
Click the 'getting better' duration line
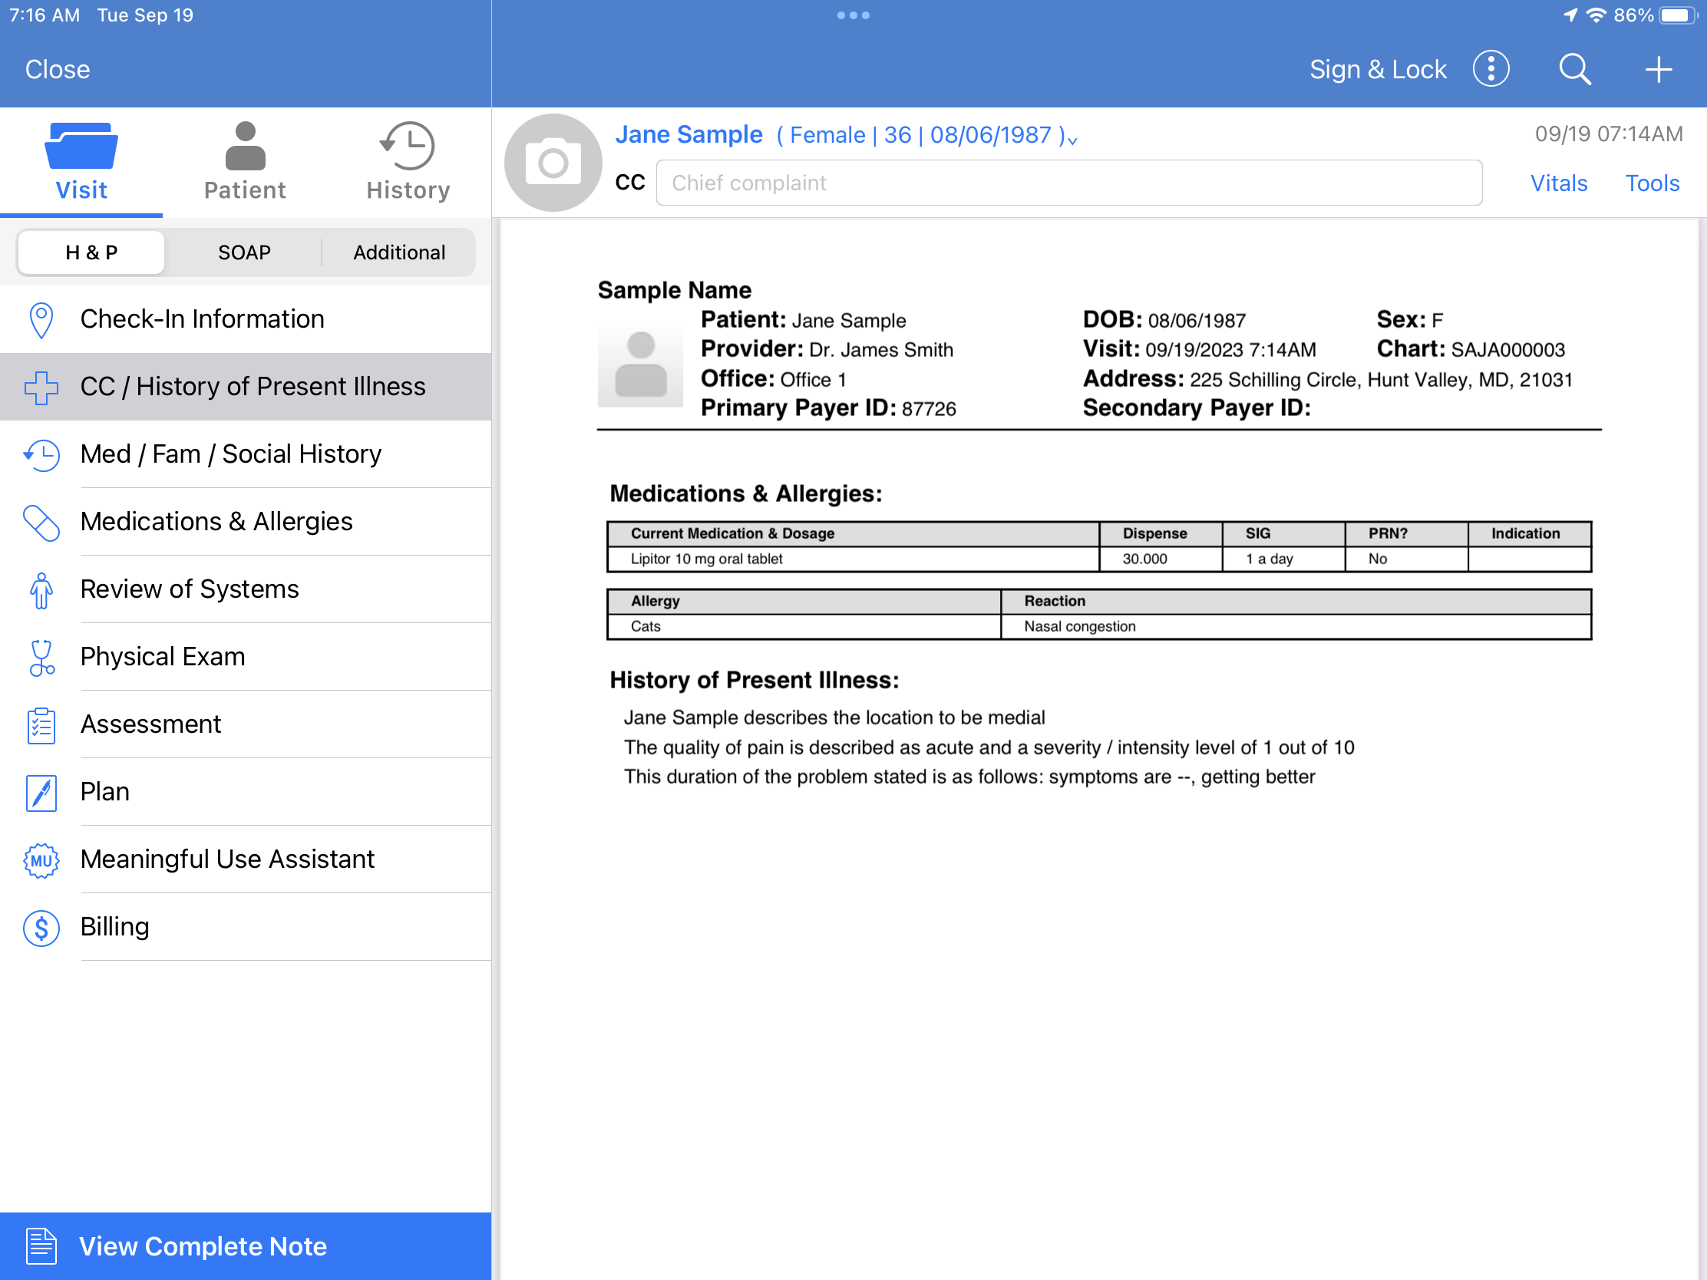tap(969, 777)
